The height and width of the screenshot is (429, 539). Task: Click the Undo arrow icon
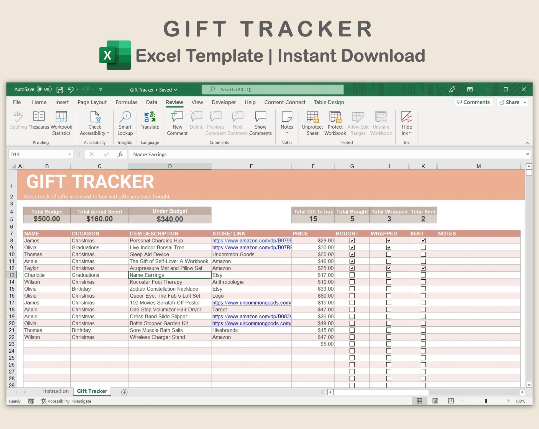(x=71, y=89)
